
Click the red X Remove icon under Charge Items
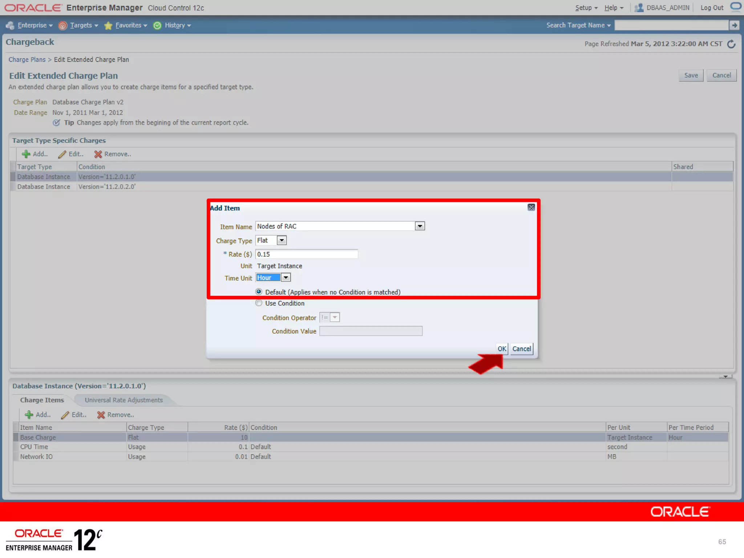pyautogui.click(x=101, y=415)
